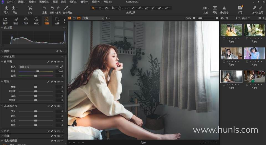This screenshot has width=266, height=145.
Task: Switch to multi-view grid viewer icon
Action: point(70,18)
